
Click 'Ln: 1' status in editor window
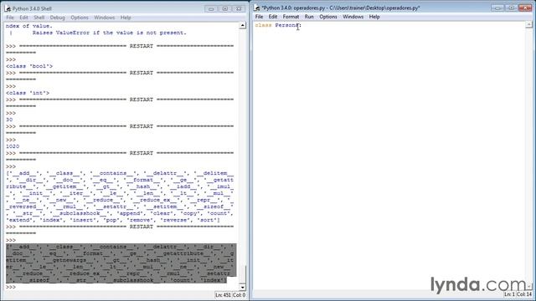tap(509, 294)
